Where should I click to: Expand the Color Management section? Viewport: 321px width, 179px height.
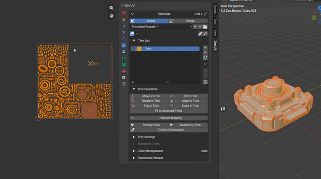(134, 151)
